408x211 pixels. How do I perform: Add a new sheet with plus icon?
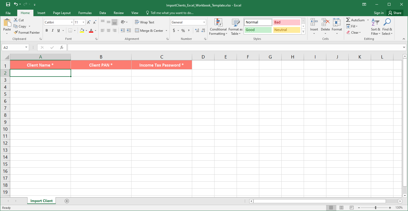pos(67,201)
